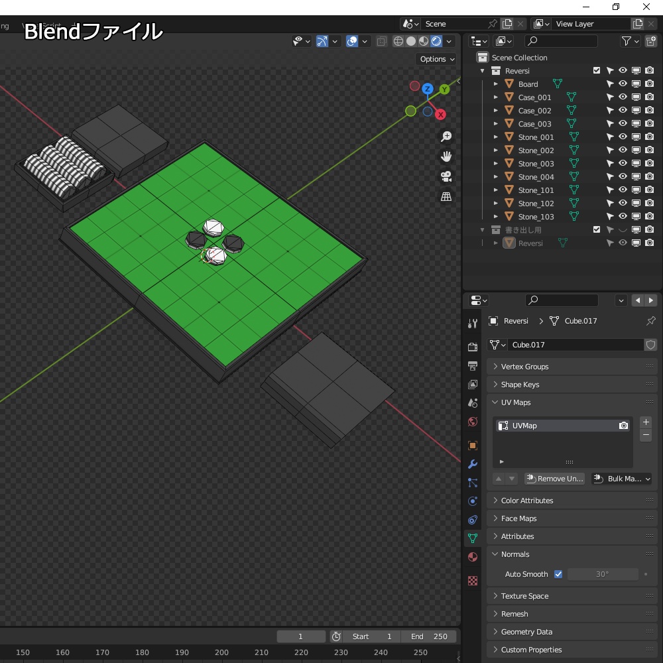
Task: Open the viewport Options dropdown
Action: pyautogui.click(x=437, y=59)
